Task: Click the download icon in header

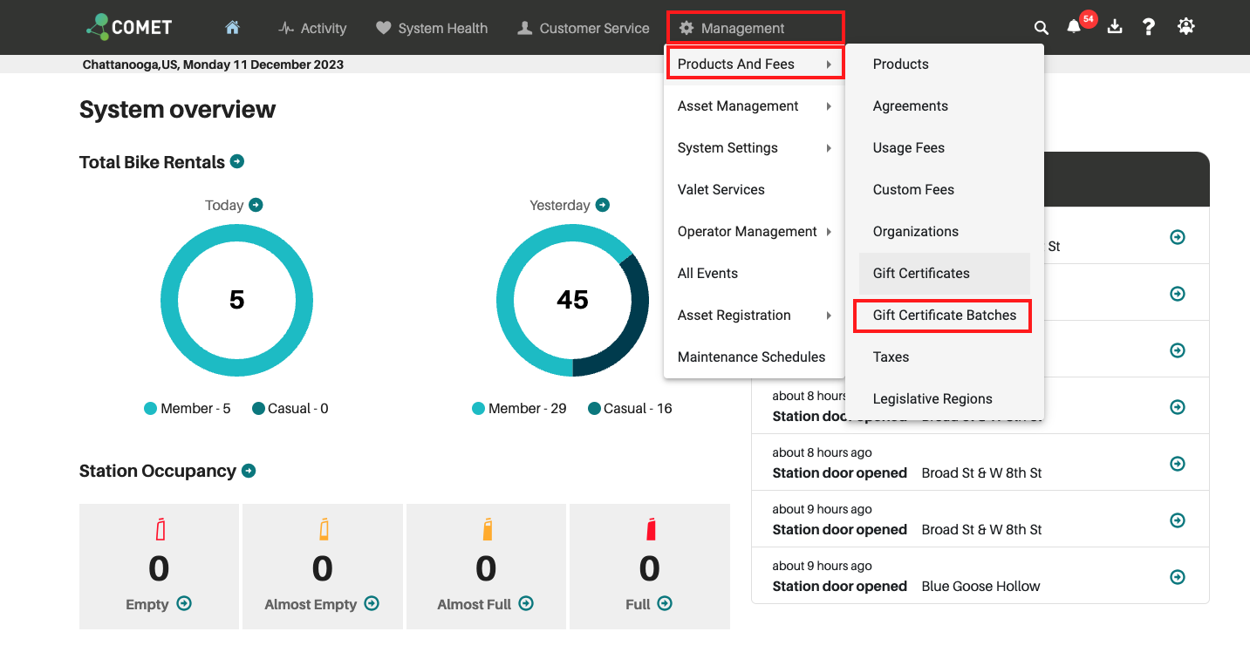Action: click(x=1114, y=27)
